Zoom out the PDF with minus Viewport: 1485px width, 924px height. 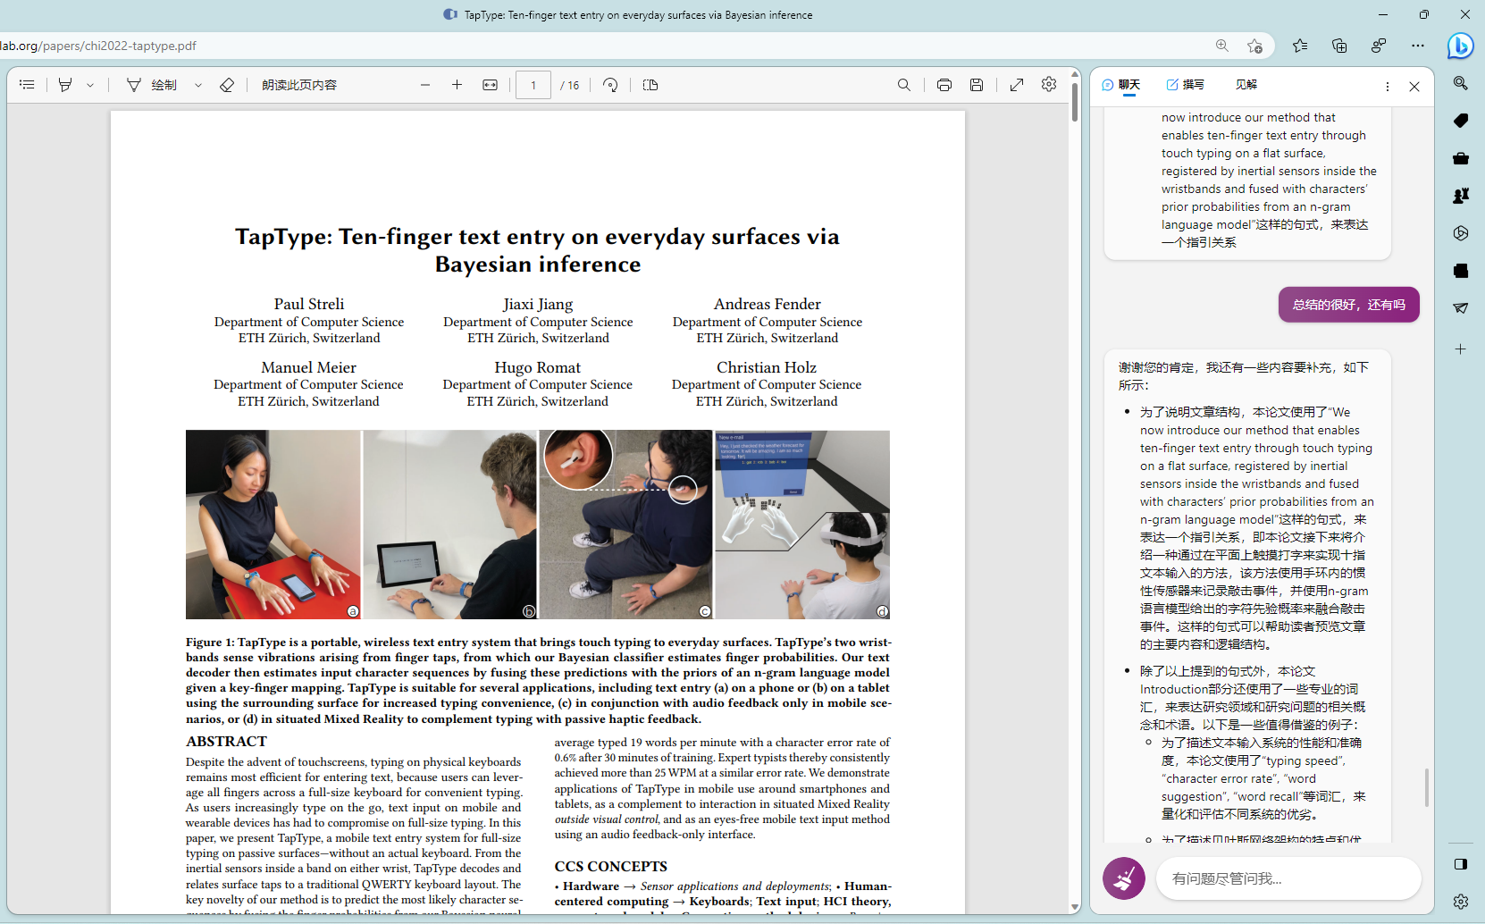pyautogui.click(x=425, y=85)
